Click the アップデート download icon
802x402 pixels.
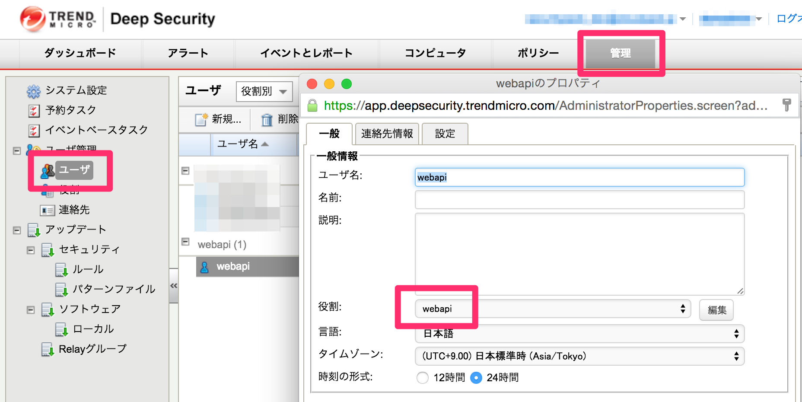pos(34,230)
